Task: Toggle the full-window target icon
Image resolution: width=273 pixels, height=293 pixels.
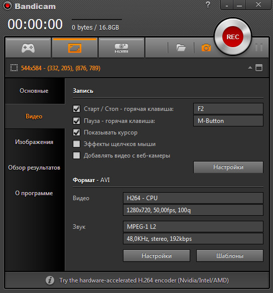Action: (x=259, y=68)
